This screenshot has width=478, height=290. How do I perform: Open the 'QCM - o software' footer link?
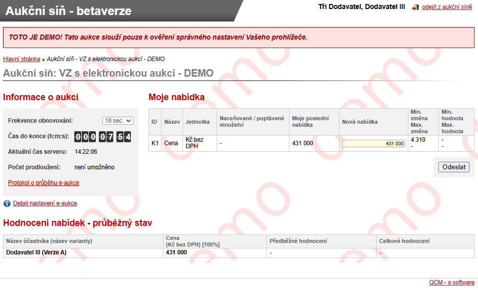pos(451,282)
